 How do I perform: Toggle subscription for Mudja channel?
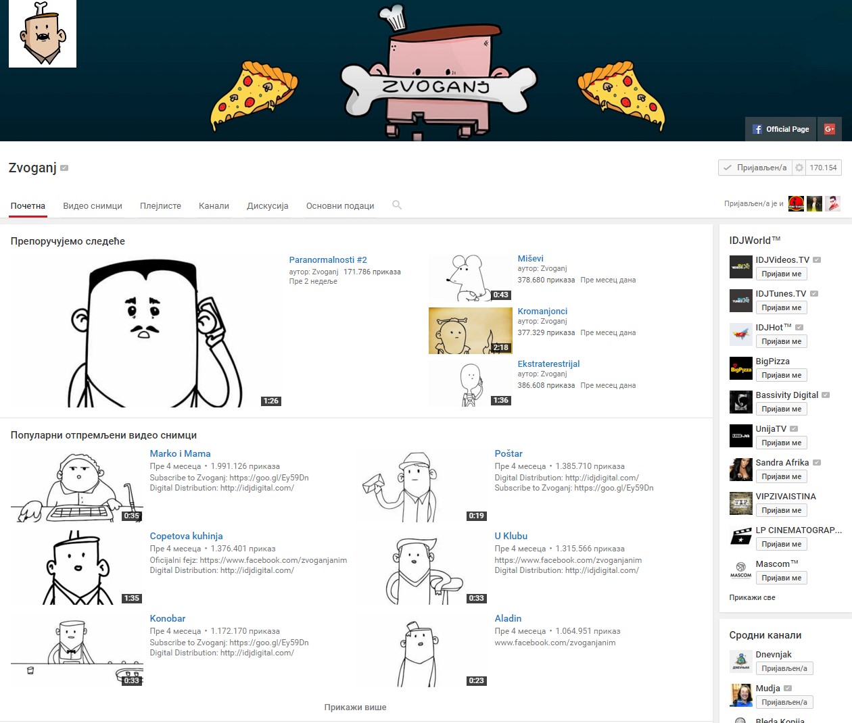pos(784,702)
